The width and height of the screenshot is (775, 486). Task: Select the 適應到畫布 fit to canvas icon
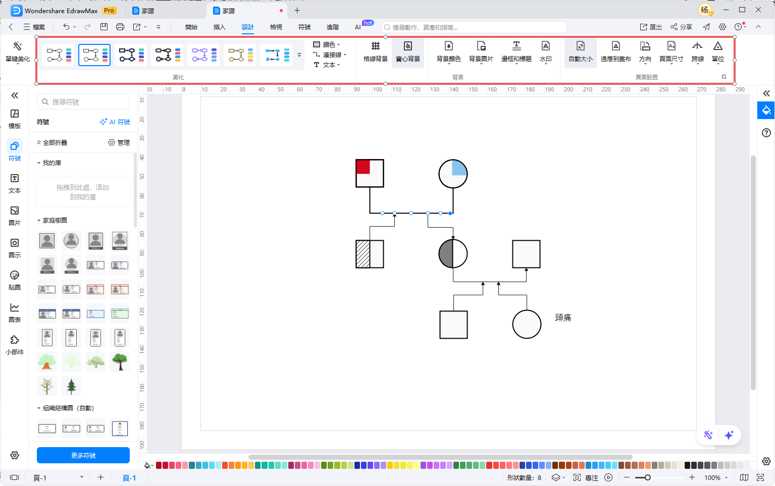(615, 52)
